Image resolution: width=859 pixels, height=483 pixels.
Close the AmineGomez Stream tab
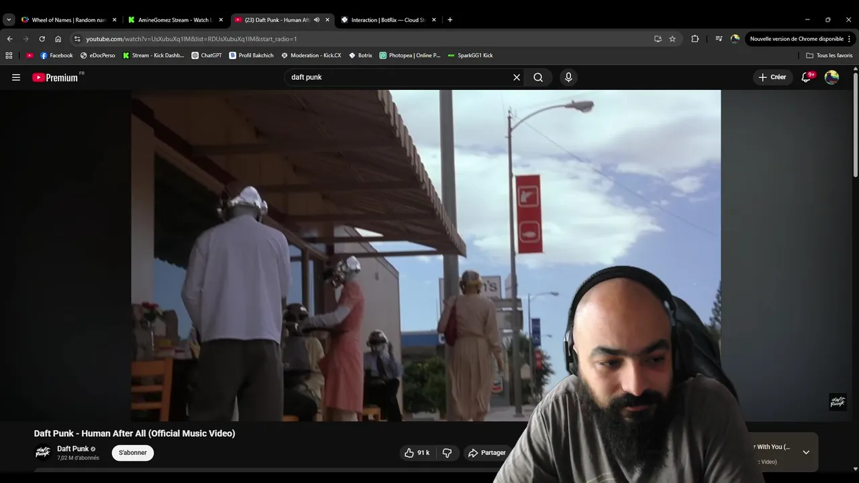pos(221,20)
